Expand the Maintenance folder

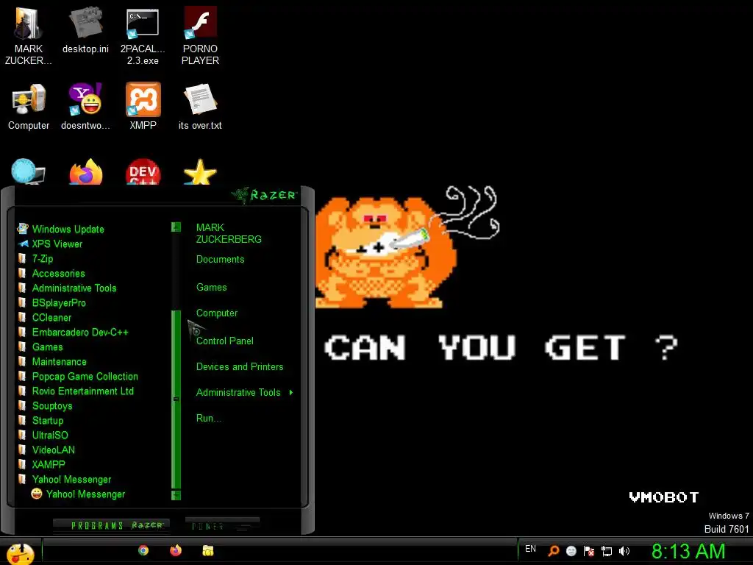52,362
